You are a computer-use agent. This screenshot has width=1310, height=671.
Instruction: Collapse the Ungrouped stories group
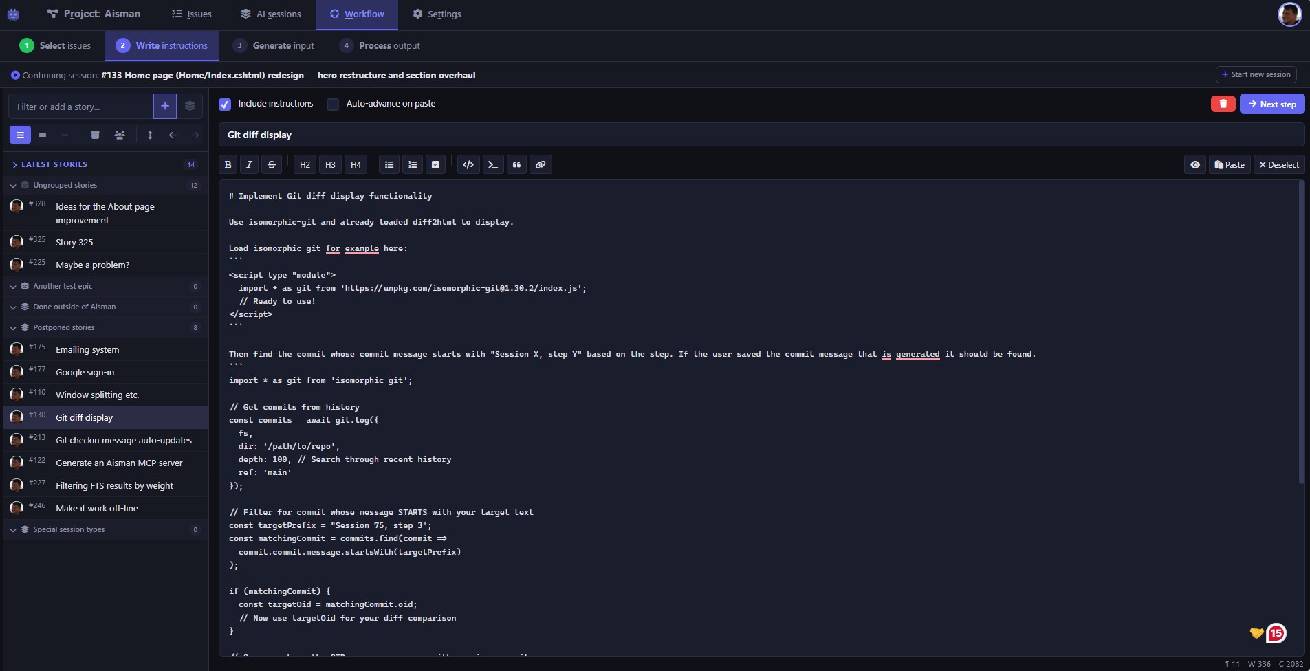tap(106, 186)
